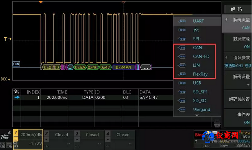Screen dimensions: 252x150
Task: Expand the 解码设置 down arrow
Action: click(248, 84)
